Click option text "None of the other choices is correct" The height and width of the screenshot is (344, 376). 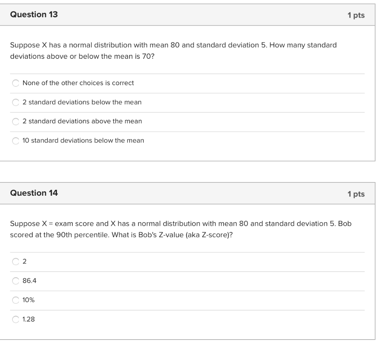pyautogui.click(x=78, y=83)
